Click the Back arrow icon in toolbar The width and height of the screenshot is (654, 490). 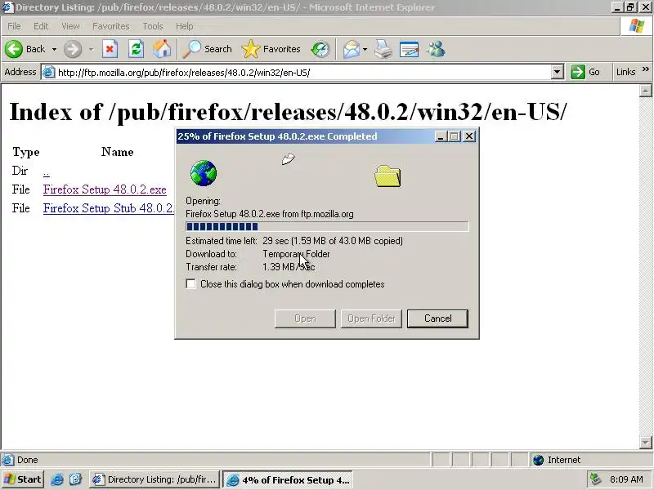point(14,49)
